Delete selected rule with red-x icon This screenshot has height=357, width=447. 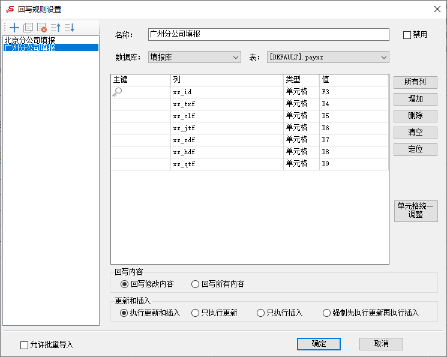(x=42, y=28)
